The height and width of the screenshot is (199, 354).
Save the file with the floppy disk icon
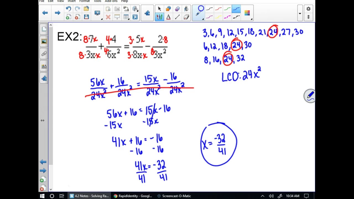point(86,17)
